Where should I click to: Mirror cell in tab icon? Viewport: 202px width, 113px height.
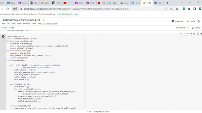(198, 34)
